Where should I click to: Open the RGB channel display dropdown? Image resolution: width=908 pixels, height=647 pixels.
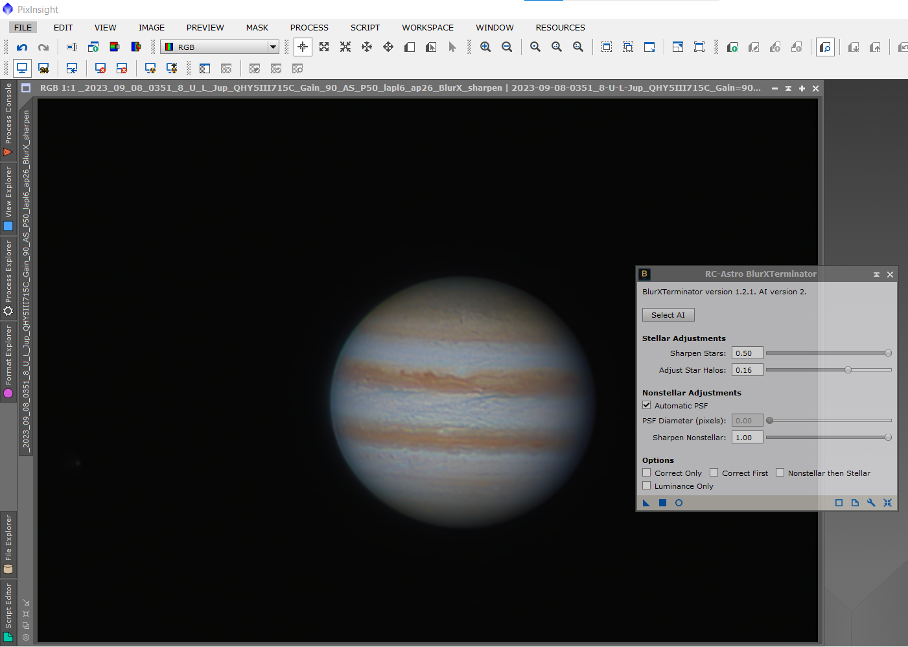click(273, 47)
